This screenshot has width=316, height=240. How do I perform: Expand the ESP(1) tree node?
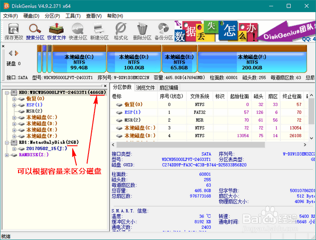pyautogui.click(x=14, y=105)
